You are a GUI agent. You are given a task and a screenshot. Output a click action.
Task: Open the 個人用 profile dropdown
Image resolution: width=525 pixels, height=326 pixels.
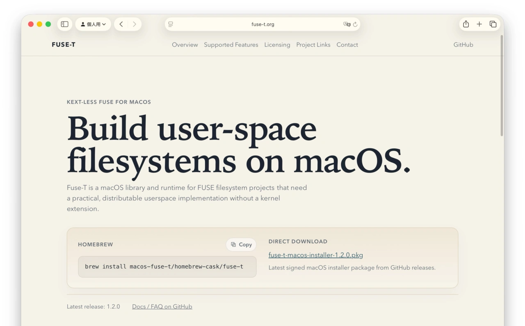93,24
